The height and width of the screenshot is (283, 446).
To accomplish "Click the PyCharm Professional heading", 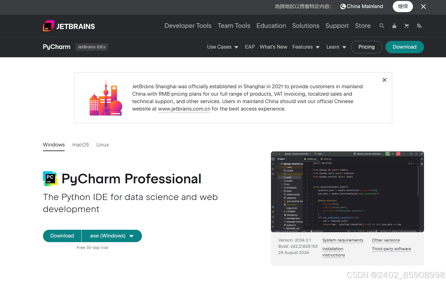I will [131, 179].
